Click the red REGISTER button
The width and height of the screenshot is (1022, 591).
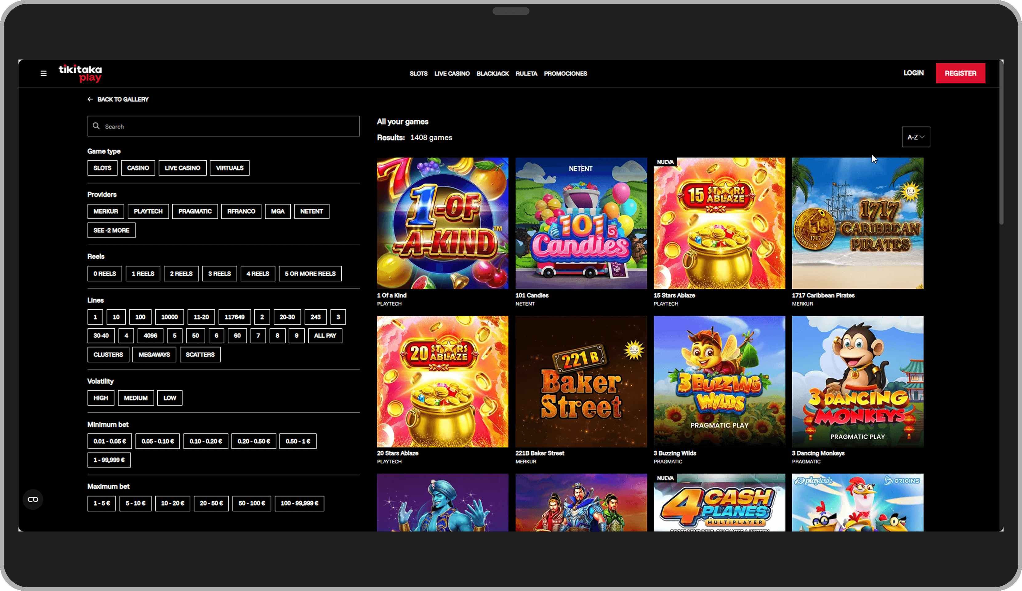960,74
